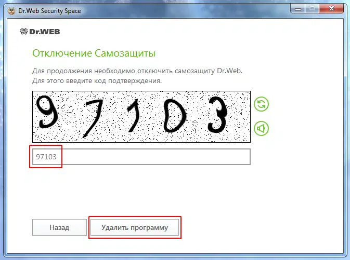Viewport: 350px width, 260px height.
Task: Play the audio captcha with speaker icon
Action: pos(261,128)
